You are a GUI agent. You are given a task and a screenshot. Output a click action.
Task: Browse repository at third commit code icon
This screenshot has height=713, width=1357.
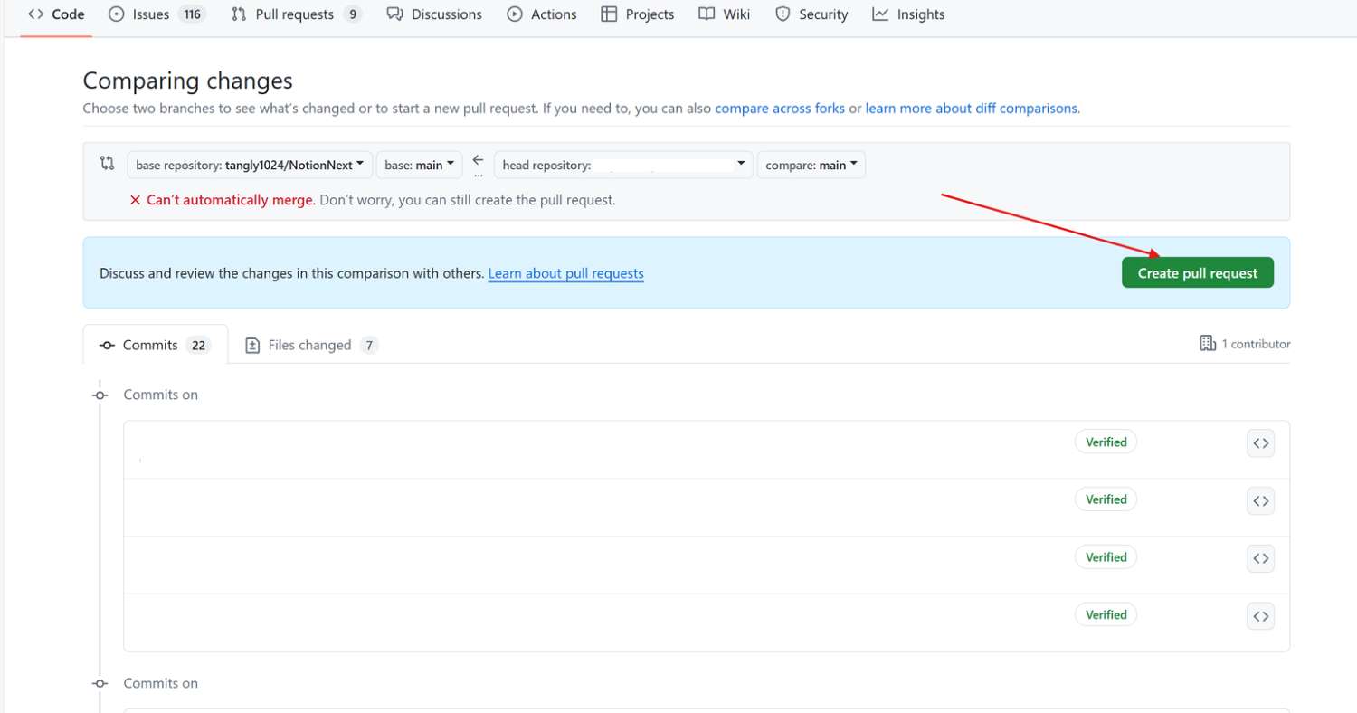[1260, 558]
